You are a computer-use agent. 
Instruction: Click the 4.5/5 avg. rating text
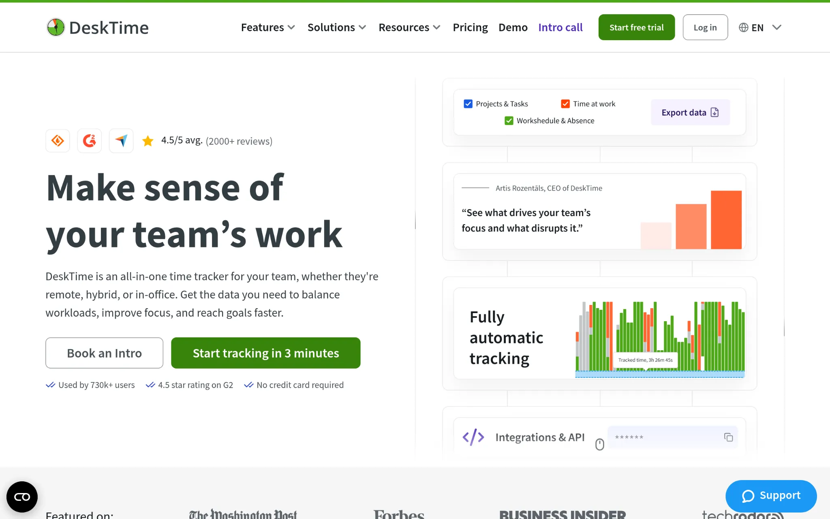click(x=182, y=140)
